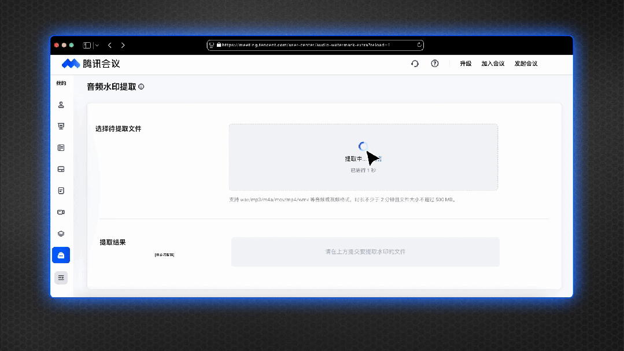Open the profile person icon in sidebar

61,105
